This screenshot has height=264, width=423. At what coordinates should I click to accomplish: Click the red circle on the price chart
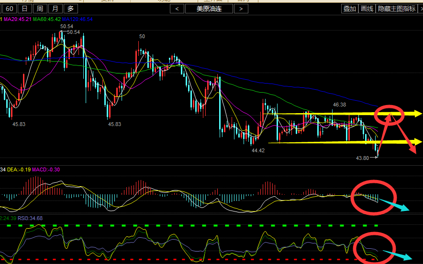tap(389, 115)
